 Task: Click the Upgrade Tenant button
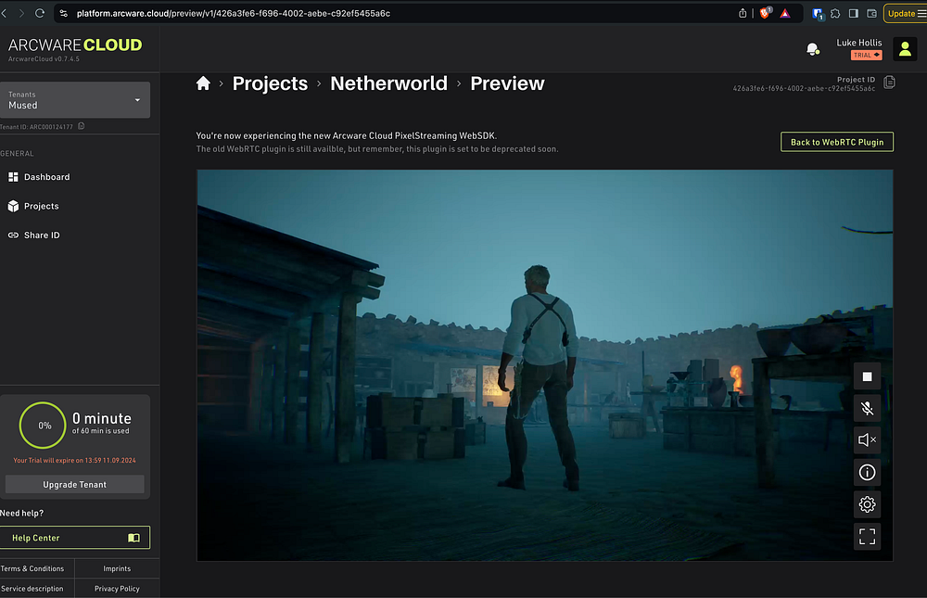tap(74, 485)
